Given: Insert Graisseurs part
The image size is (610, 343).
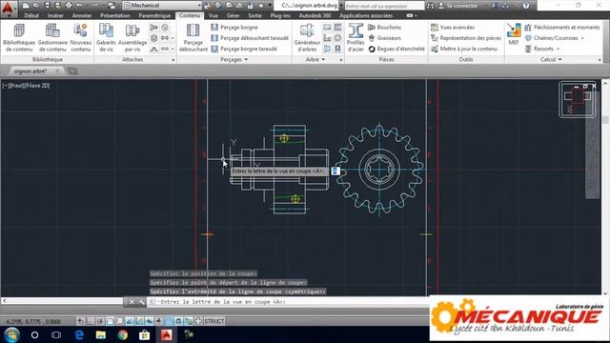Looking at the screenshot, I should [x=384, y=38].
